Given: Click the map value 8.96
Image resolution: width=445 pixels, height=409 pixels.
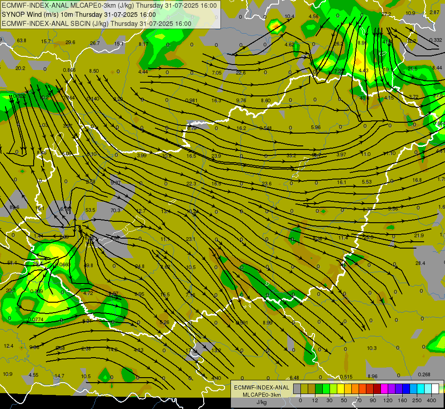Looking at the screenshot, I should coord(373,376).
